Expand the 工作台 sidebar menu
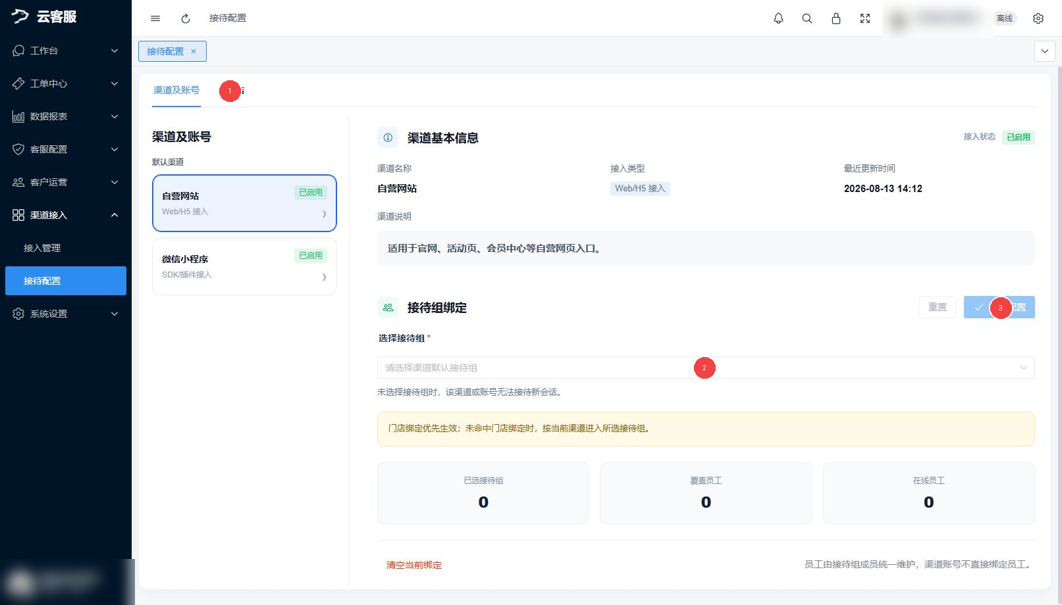Screen dimensions: 1062x605 pyautogui.click(x=66, y=51)
